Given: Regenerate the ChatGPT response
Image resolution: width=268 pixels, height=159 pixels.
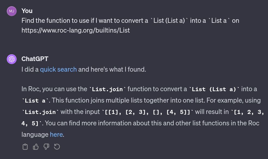Looking at the screenshot, I should click(57, 147).
